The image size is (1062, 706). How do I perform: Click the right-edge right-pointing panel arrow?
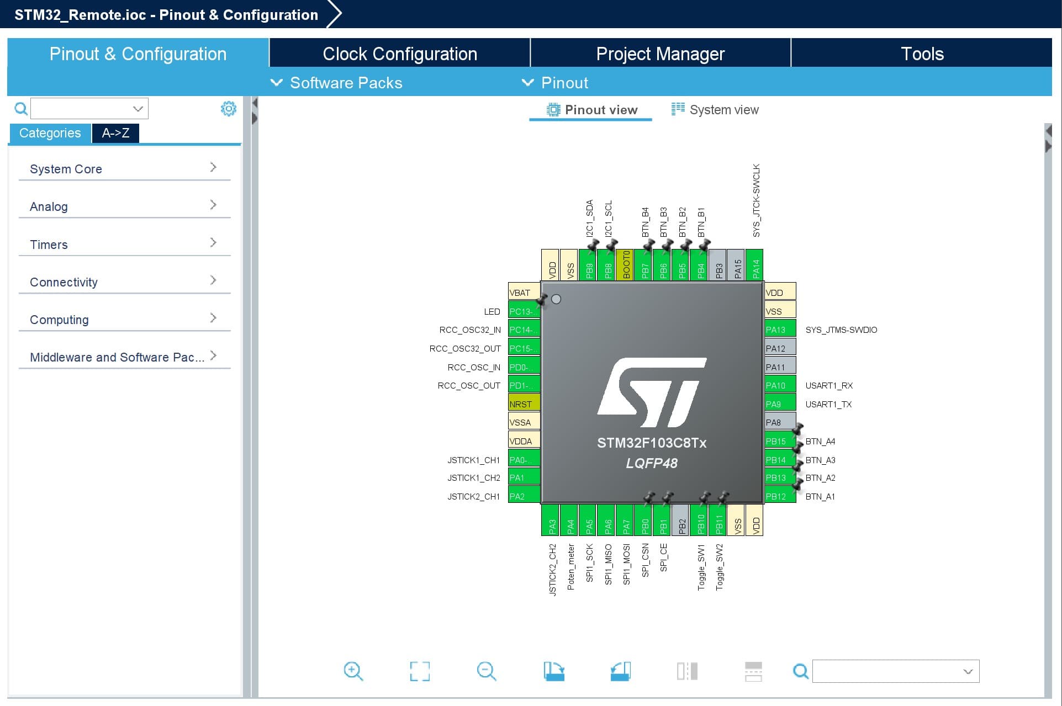[1049, 147]
